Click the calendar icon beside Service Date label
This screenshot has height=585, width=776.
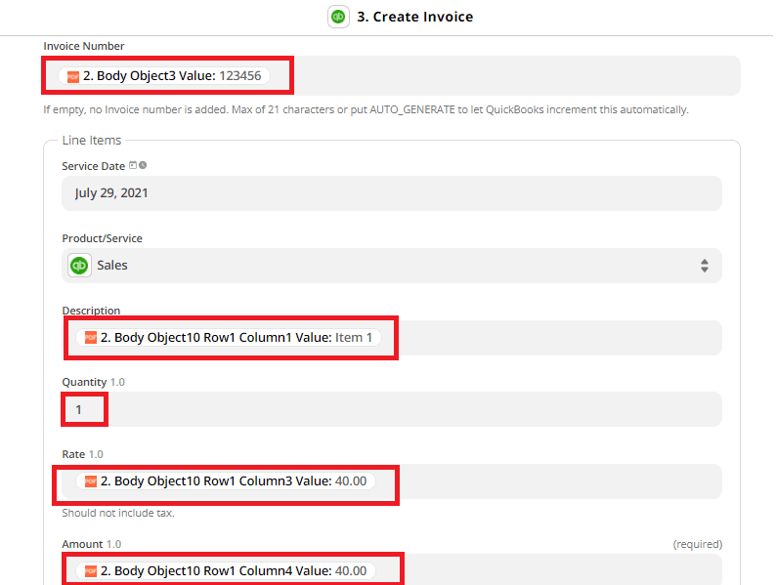pyautogui.click(x=134, y=166)
